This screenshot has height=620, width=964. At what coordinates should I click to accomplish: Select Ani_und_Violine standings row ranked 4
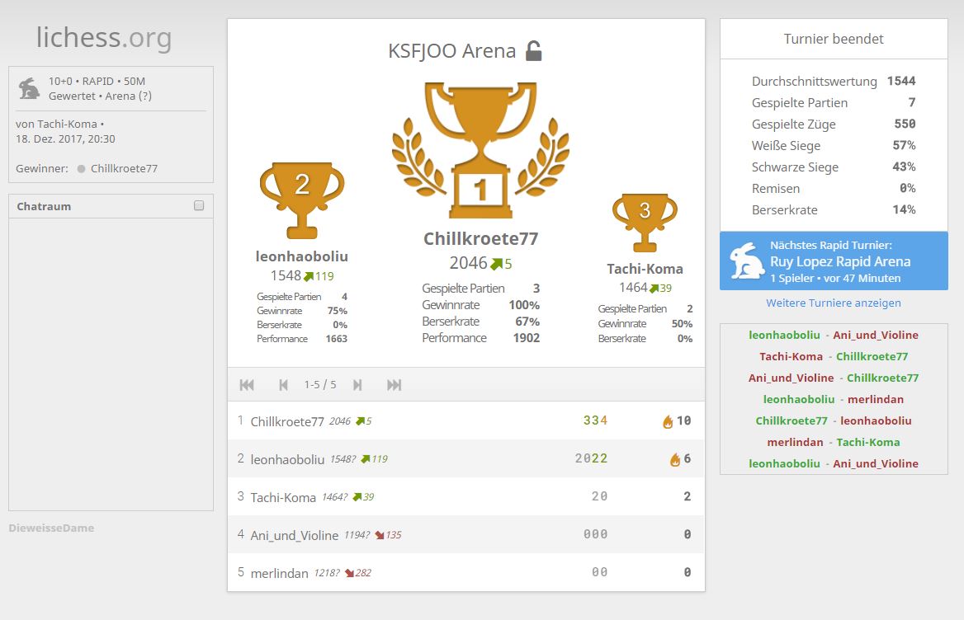click(x=466, y=535)
